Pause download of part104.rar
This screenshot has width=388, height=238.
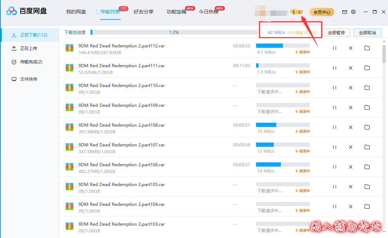pos(334,206)
